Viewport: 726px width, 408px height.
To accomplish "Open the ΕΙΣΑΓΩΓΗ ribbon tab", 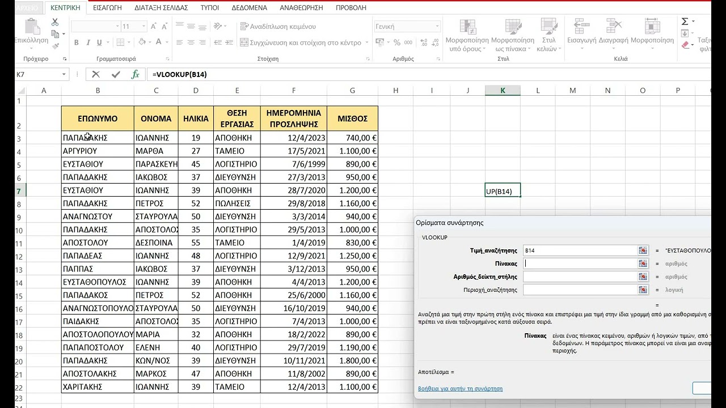I will 108,8.
